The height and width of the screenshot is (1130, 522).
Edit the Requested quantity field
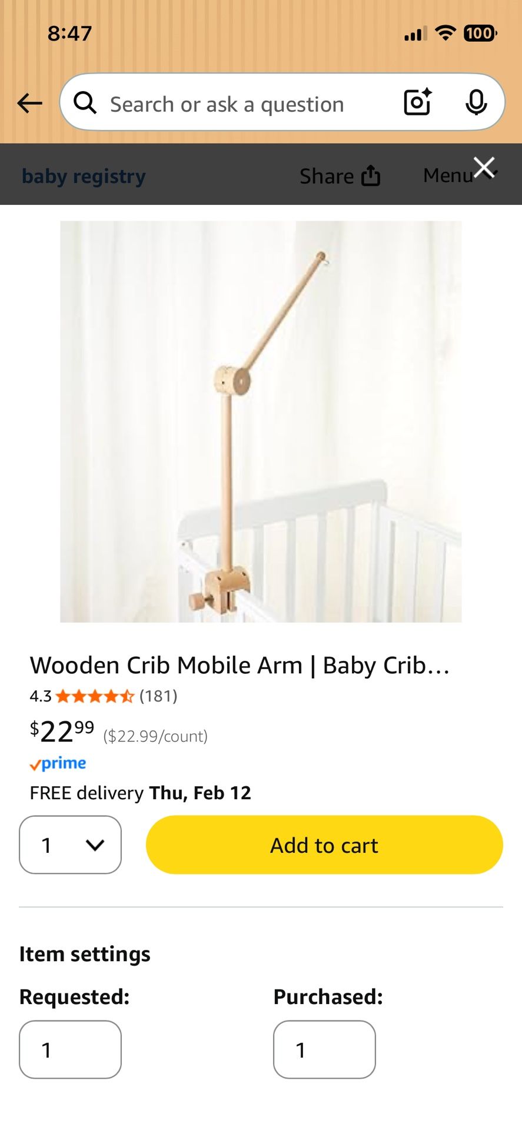(x=70, y=1049)
